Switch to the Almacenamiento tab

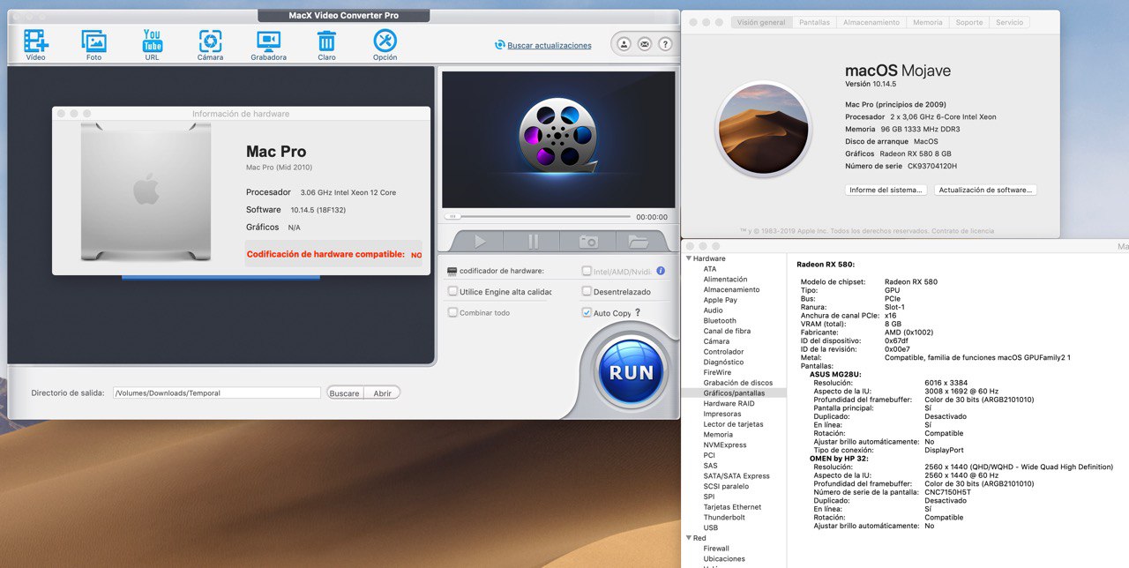871,22
